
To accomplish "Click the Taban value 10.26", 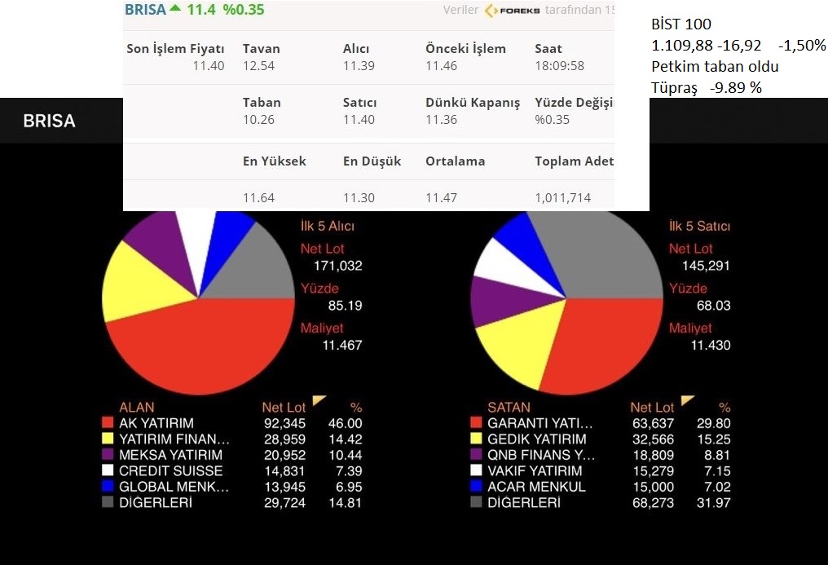I will point(259,120).
